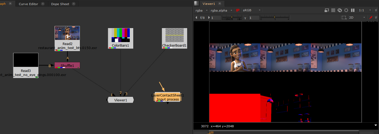Click the character image in the viewer
The image size is (379, 134).
(235, 57)
